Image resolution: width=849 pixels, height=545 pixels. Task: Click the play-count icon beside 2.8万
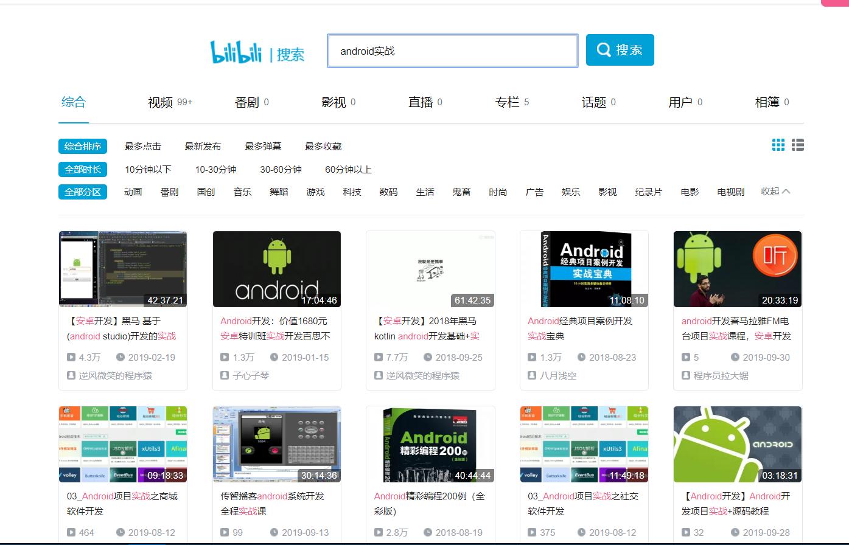coord(380,532)
